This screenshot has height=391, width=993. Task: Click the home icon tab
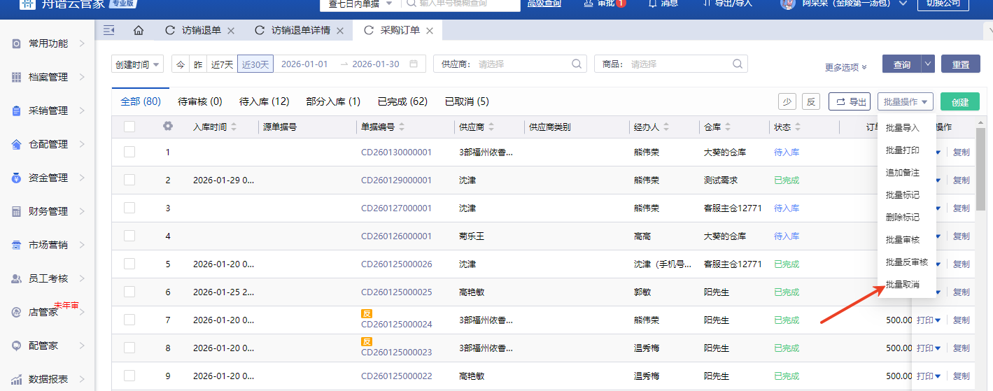[x=139, y=31]
